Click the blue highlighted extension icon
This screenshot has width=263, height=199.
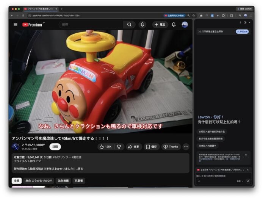(212, 16)
